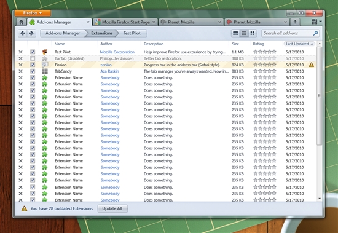Image resolution: width=338 pixels, height=233 pixels.
Task: Sort by Name column header
Action: (x=60, y=44)
